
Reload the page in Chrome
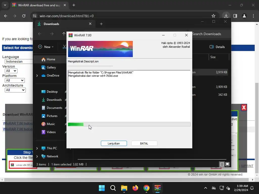tap(24, 16)
